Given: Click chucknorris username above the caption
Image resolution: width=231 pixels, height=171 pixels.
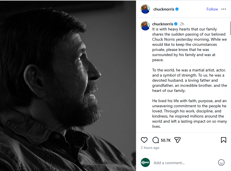Looking at the screenshot, I should [x=163, y=24].
